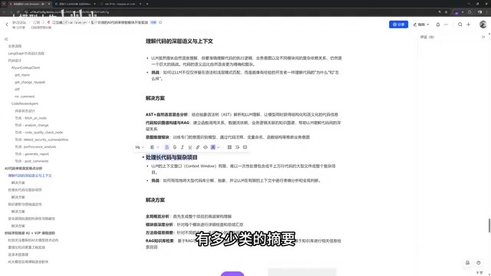
Task: Jump to 业务流程 in the outline
Action: (x=15, y=46)
